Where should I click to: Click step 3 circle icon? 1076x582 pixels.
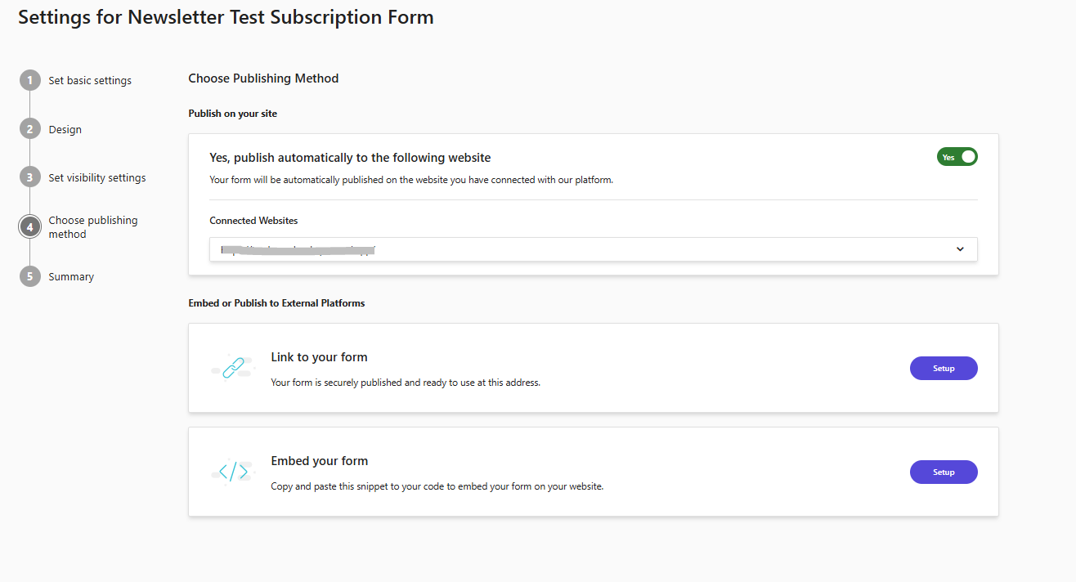(29, 177)
